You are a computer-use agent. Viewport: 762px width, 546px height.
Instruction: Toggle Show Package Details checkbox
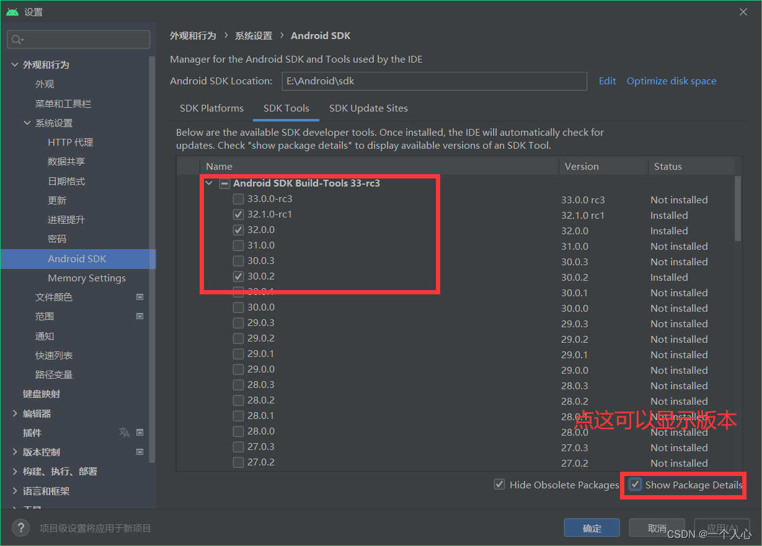[x=635, y=485]
